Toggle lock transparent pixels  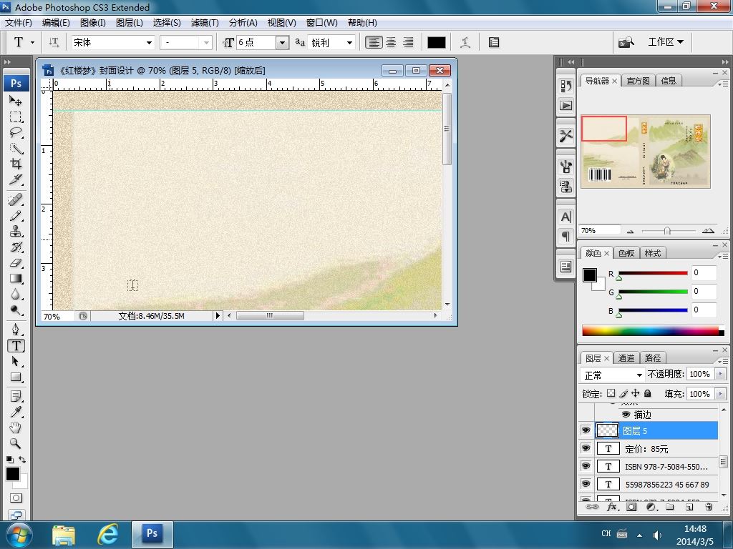click(611, 393)
